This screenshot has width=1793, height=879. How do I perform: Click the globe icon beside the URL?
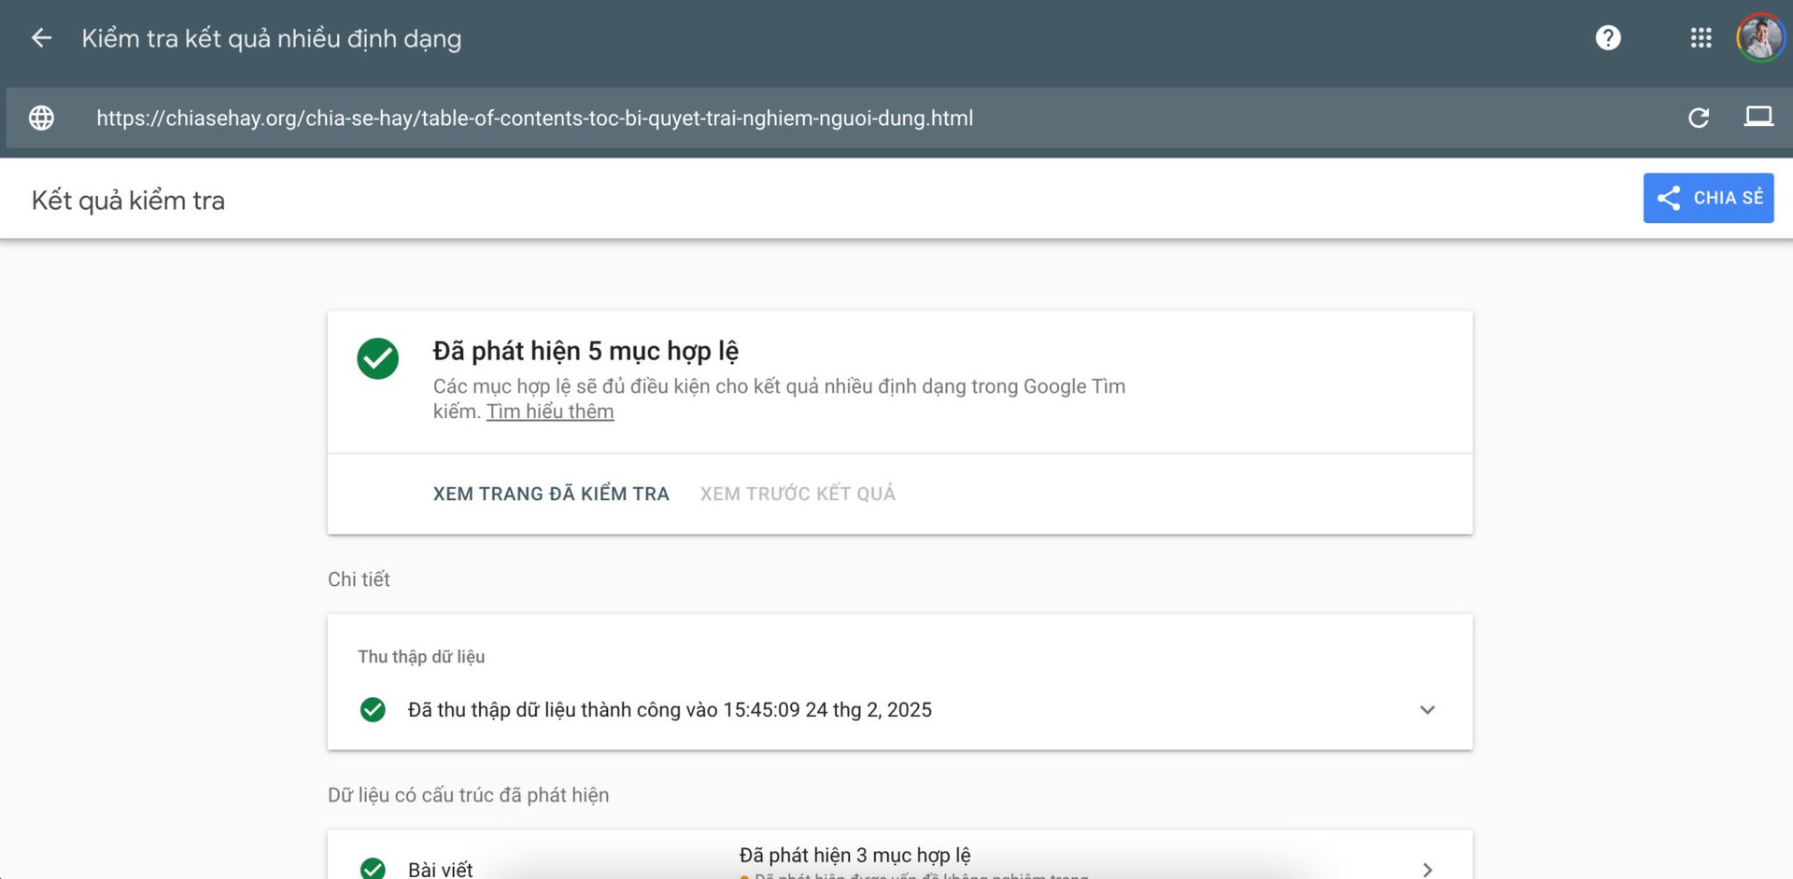tap(41, 118)
